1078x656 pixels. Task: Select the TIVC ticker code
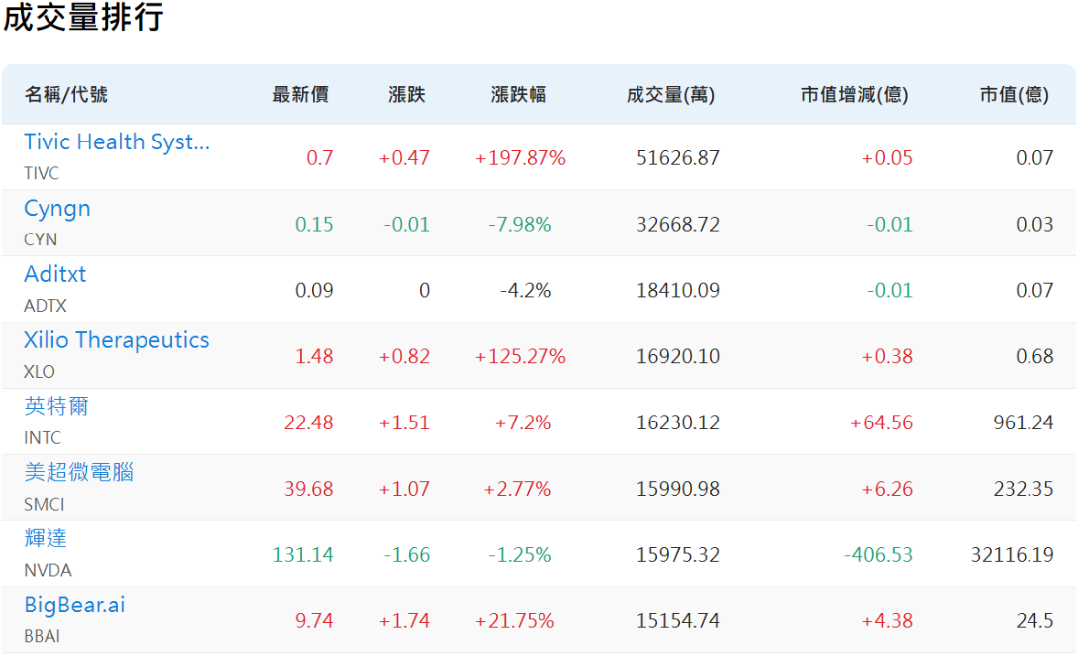[x=42, y=173]
